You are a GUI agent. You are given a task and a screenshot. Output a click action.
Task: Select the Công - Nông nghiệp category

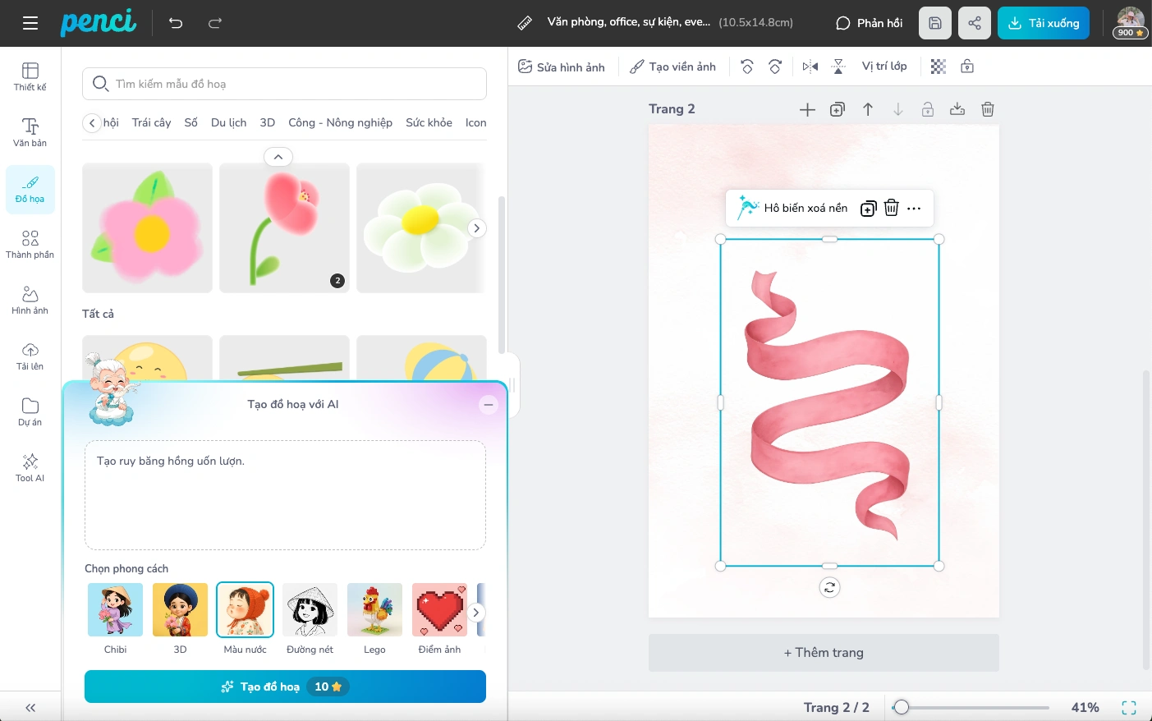coord(340,122)
